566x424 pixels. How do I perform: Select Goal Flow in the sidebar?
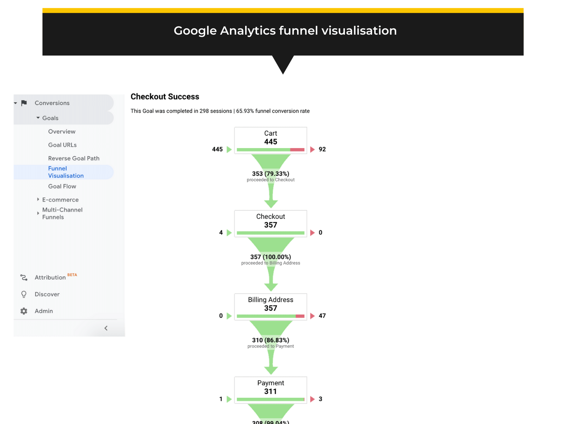(x=62, y=186)
